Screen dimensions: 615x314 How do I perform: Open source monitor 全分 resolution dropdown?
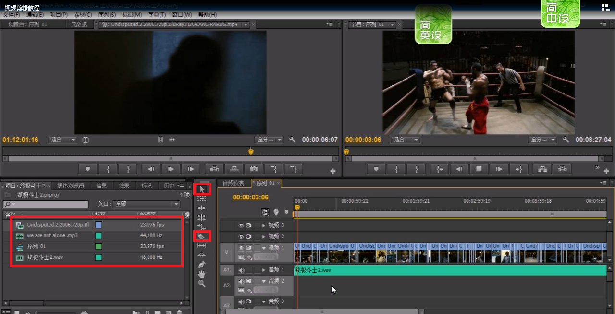pos(269,140)
